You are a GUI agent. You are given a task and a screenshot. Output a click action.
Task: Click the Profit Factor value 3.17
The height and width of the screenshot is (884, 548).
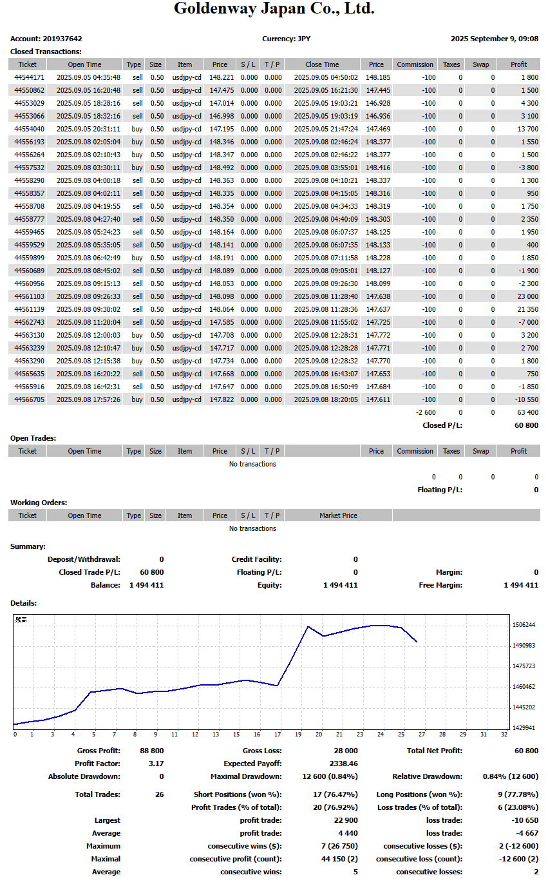(157, 764)
